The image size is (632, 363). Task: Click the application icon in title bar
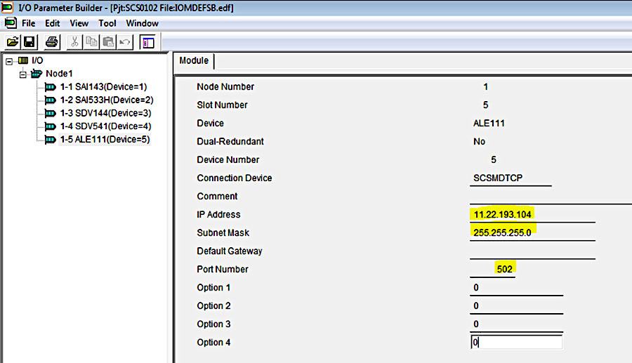point(7,7)
